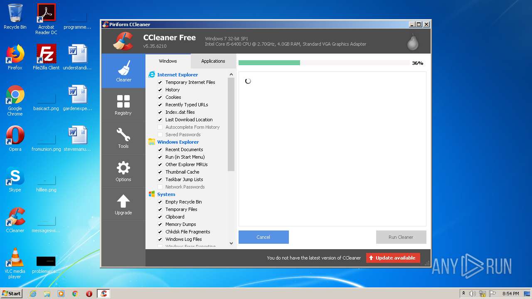The height and width of the screenshot is (299, 532).
Task: Toggle Recent Documents checkbox
Action: [x=160, y=149]
